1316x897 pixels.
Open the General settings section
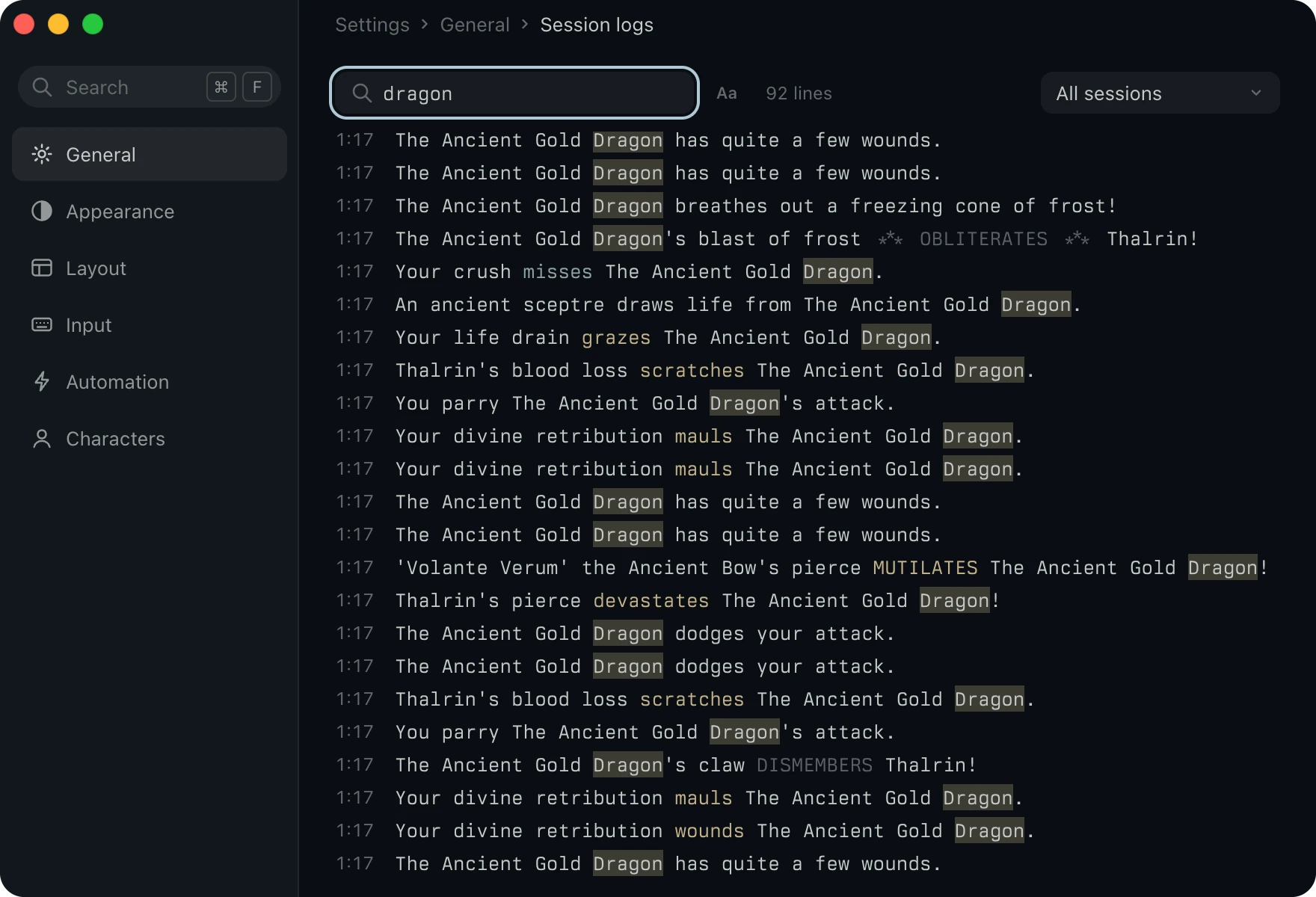coord(150,154)
